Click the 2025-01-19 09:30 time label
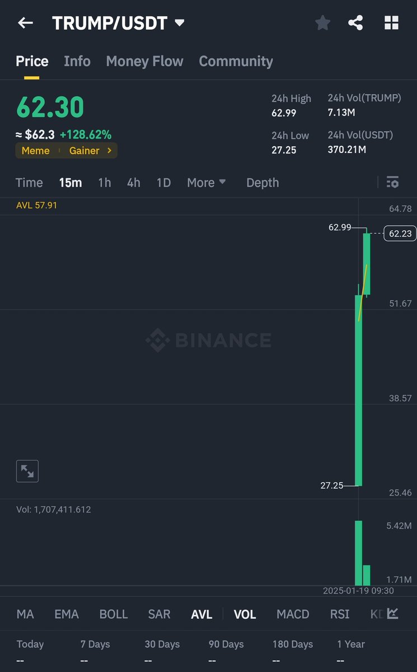 click(x=358, y=590)
